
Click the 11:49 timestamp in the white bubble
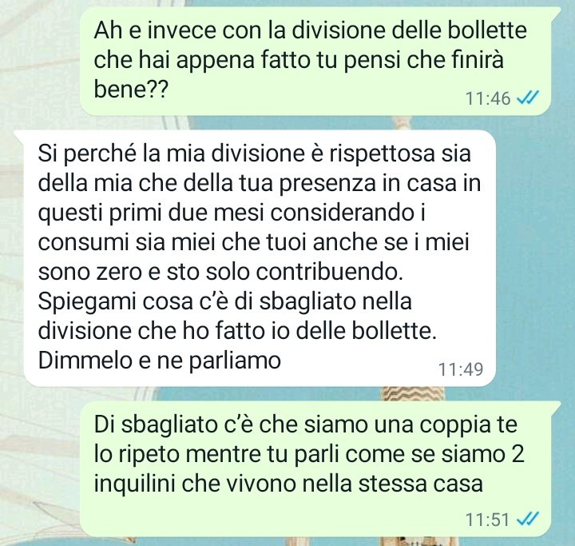(461, 369)
